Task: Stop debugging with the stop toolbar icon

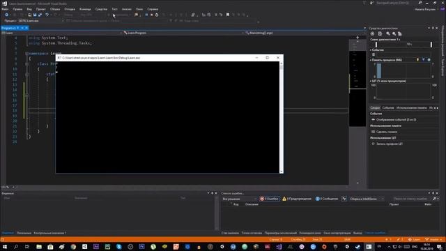Action: pyautogui.click(x=152, y=15)
